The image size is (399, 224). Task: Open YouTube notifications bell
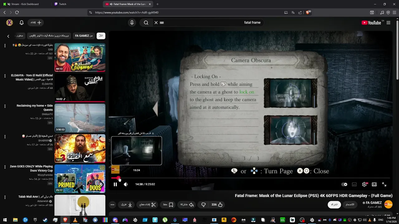[22, 23]
